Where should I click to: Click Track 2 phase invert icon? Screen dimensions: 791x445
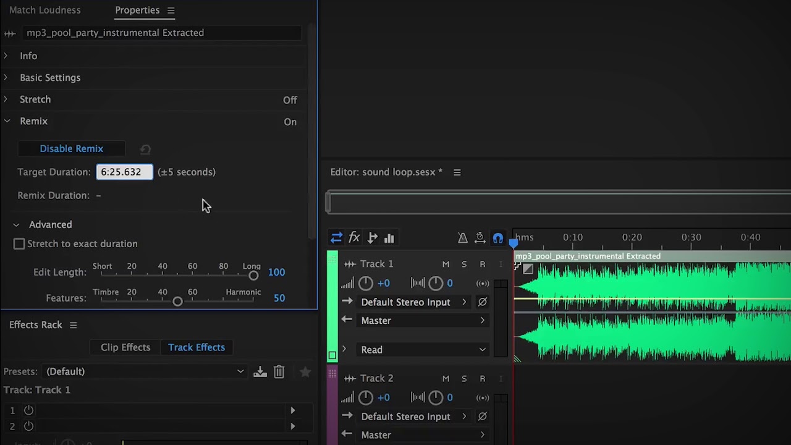click(482, 417)
